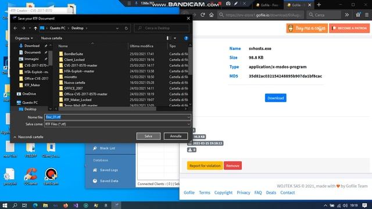Switch to the first Gofile tab
Image resolution: width=372 pixels, height=209 pixels.
267,5
